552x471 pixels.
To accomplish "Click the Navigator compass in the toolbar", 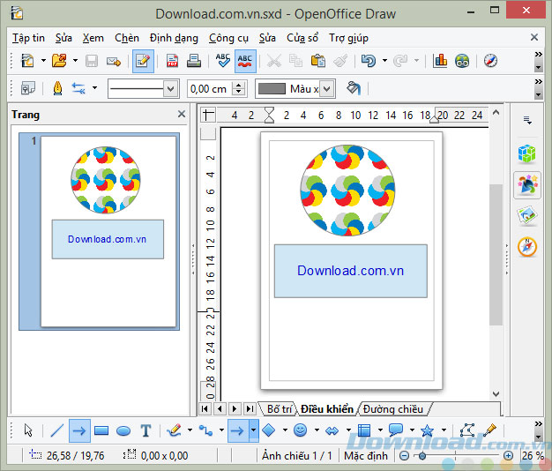I will point(490,61).
